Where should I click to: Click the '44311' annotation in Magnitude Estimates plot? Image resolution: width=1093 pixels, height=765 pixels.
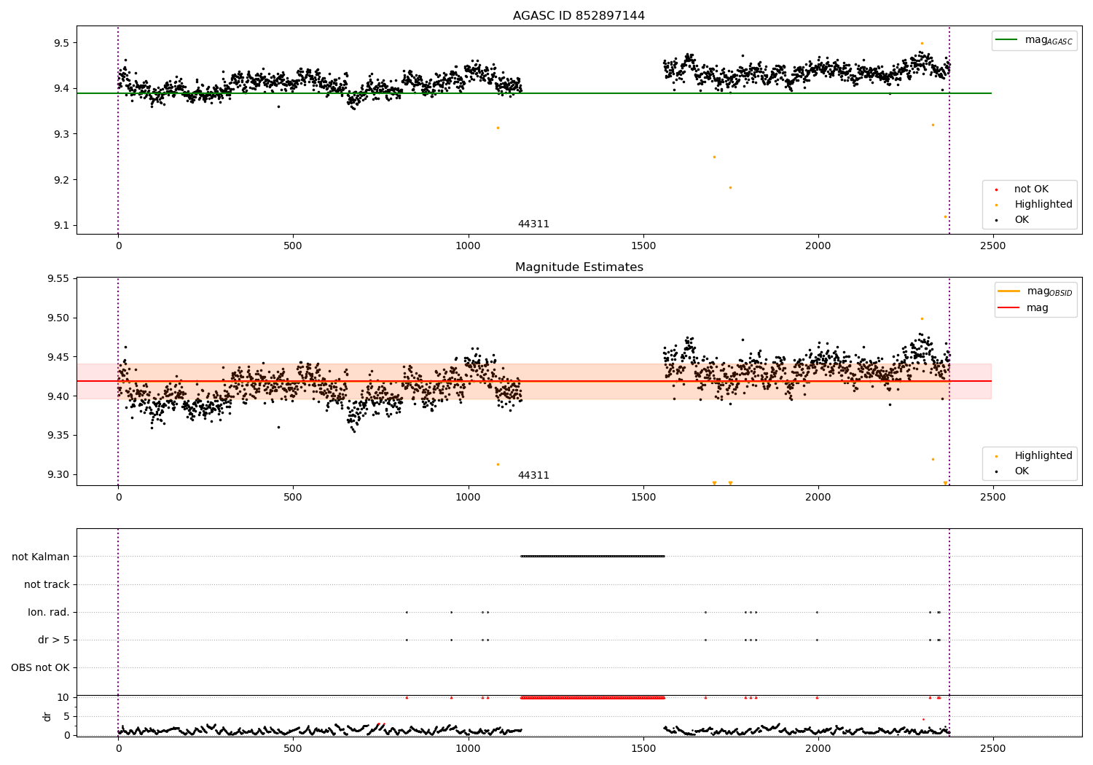point(533,476)
